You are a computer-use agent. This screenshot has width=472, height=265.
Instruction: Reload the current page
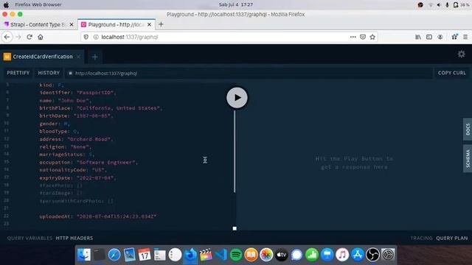(29, 37)
